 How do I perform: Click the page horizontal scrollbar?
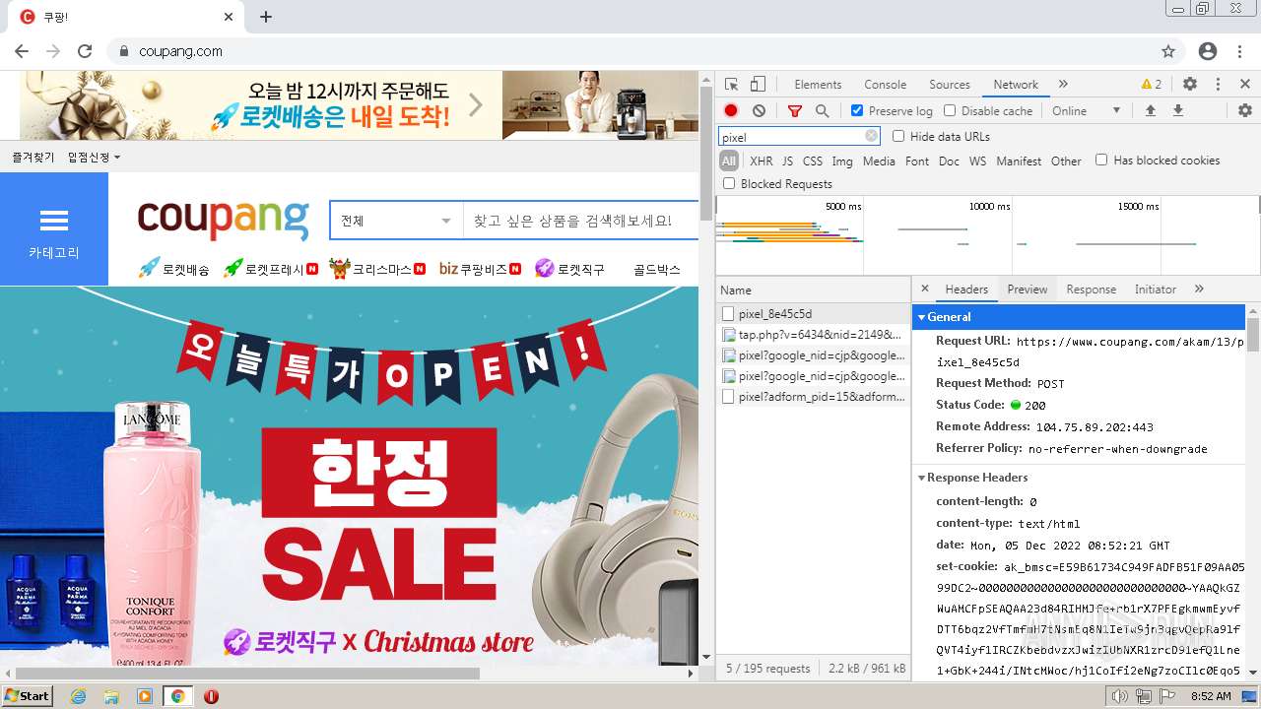(x=246, y=674)
